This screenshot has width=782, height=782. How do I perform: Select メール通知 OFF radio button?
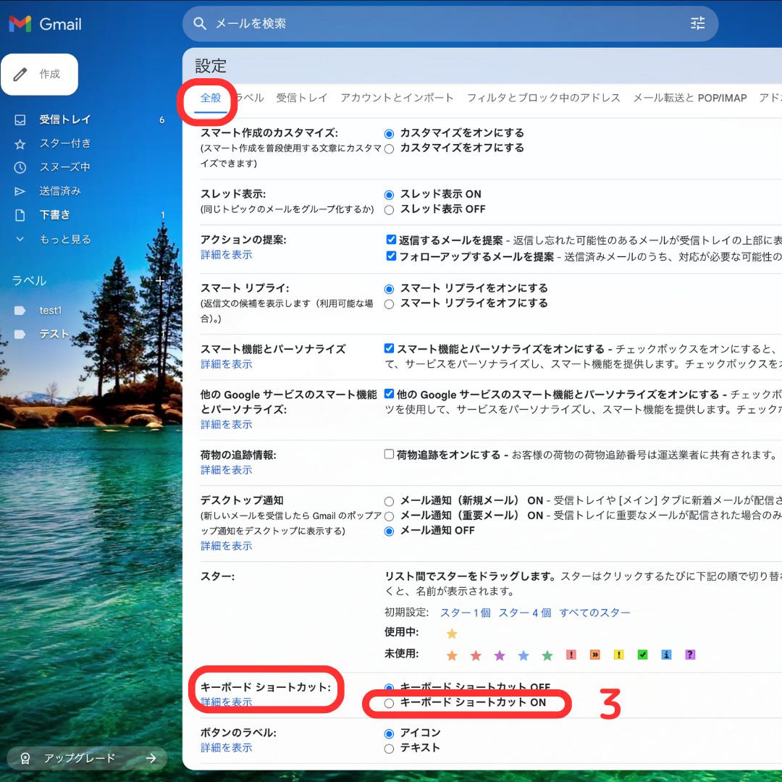point(389,531)
